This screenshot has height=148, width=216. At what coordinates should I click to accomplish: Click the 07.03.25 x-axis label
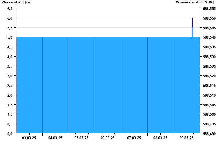pyautogui.click(x=134, y=138)
